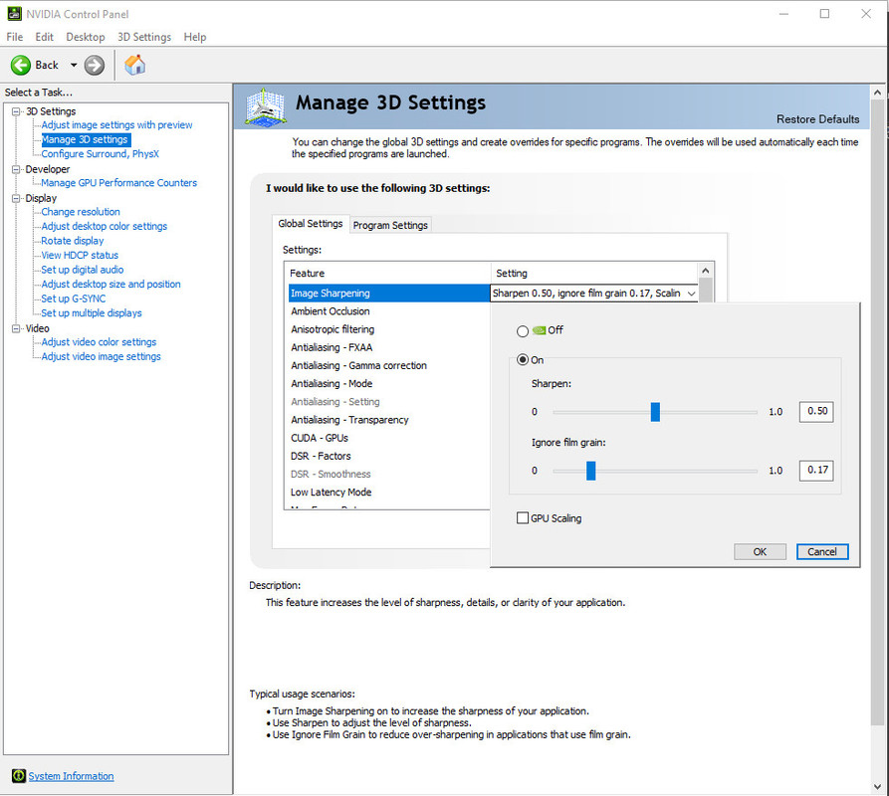The width and height of the screenshot is (889, 796).
Task: Select the DSR - Factors row
Action: [389, 456]
